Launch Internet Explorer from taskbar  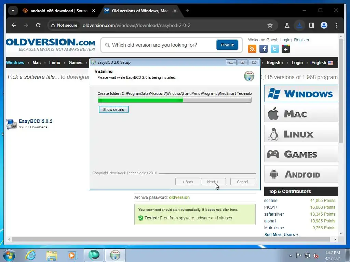(x=30, y=255)
